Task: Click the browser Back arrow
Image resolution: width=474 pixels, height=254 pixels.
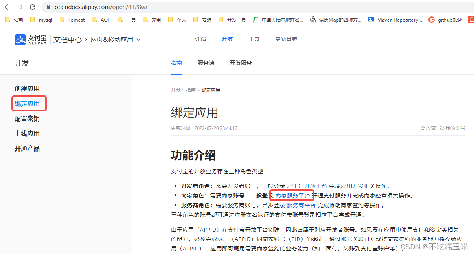Action: (7, 7)
